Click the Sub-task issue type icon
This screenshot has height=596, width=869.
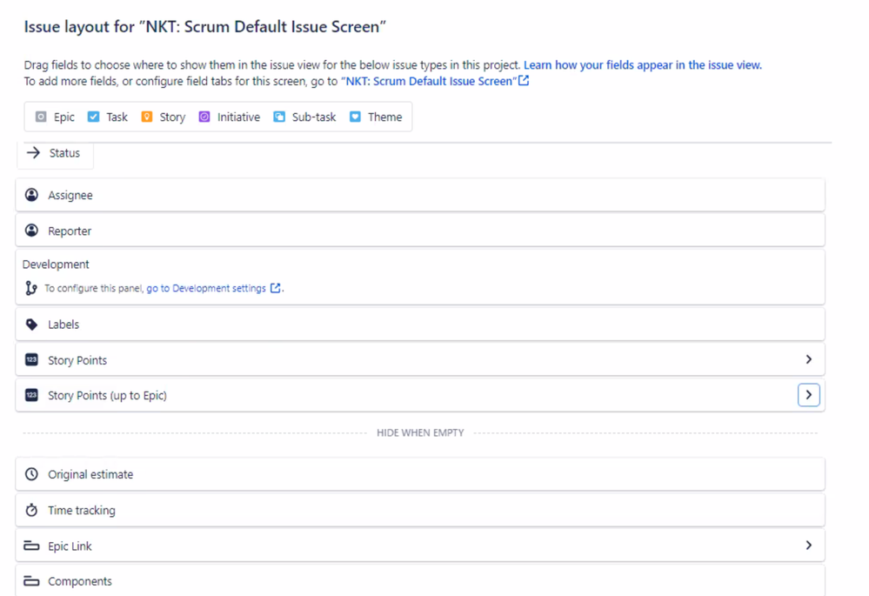pyautogui.click(x=279, y=117)
